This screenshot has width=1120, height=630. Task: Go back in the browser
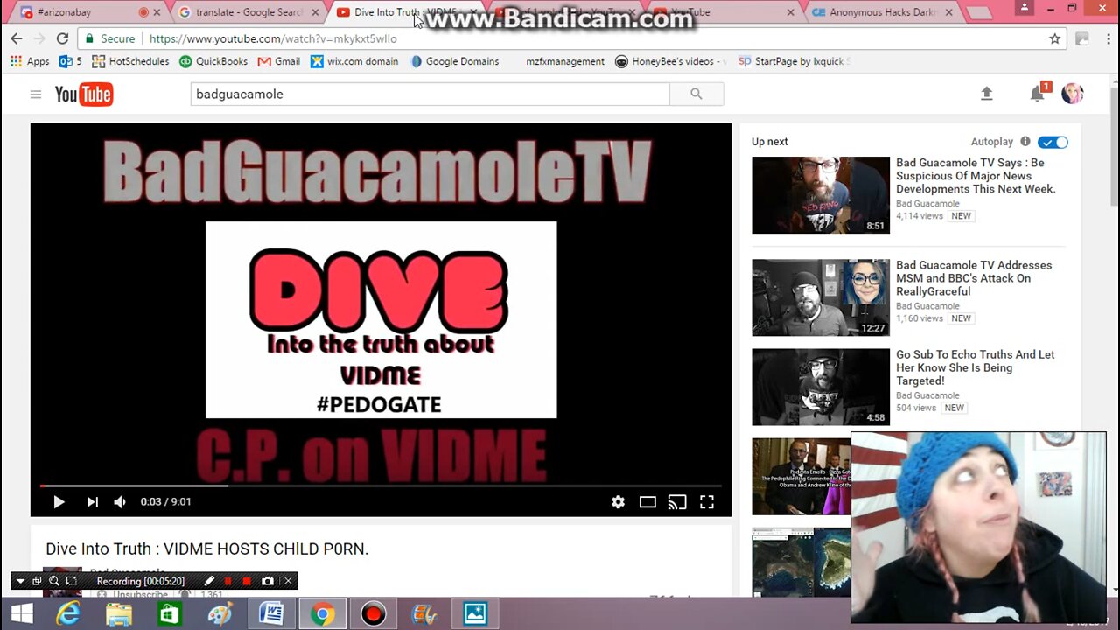click(17, 38)
